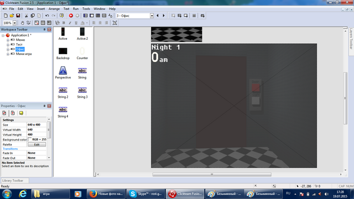Click the Fade In value field

(37, 153)
